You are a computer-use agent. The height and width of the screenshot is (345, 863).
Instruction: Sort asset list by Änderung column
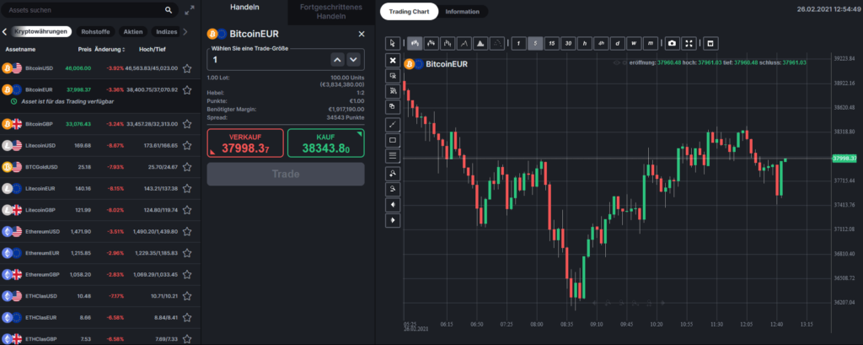[110, 50]
